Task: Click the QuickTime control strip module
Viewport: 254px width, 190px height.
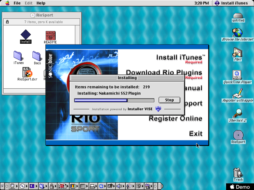Action: pyautogui.click(x=102, y=186)
